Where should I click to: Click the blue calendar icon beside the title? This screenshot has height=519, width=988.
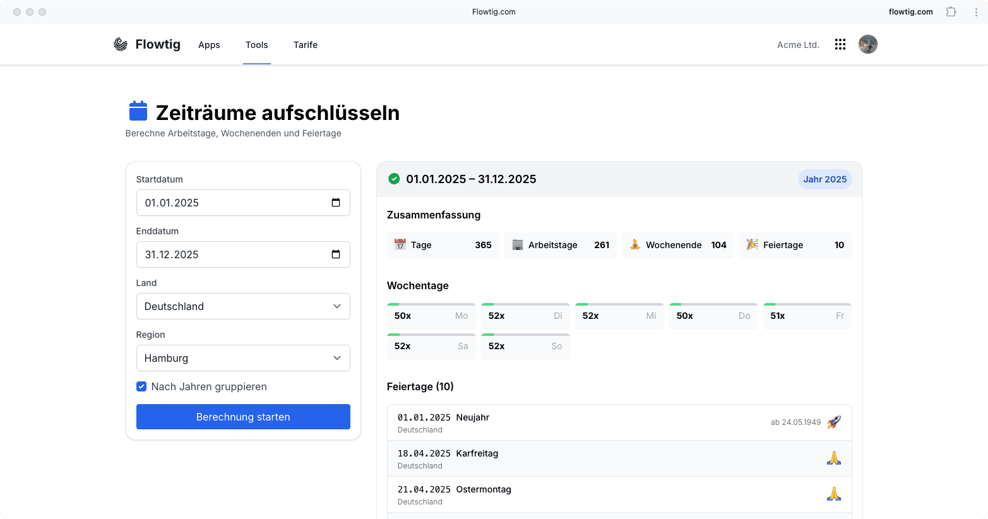[138, 111]
